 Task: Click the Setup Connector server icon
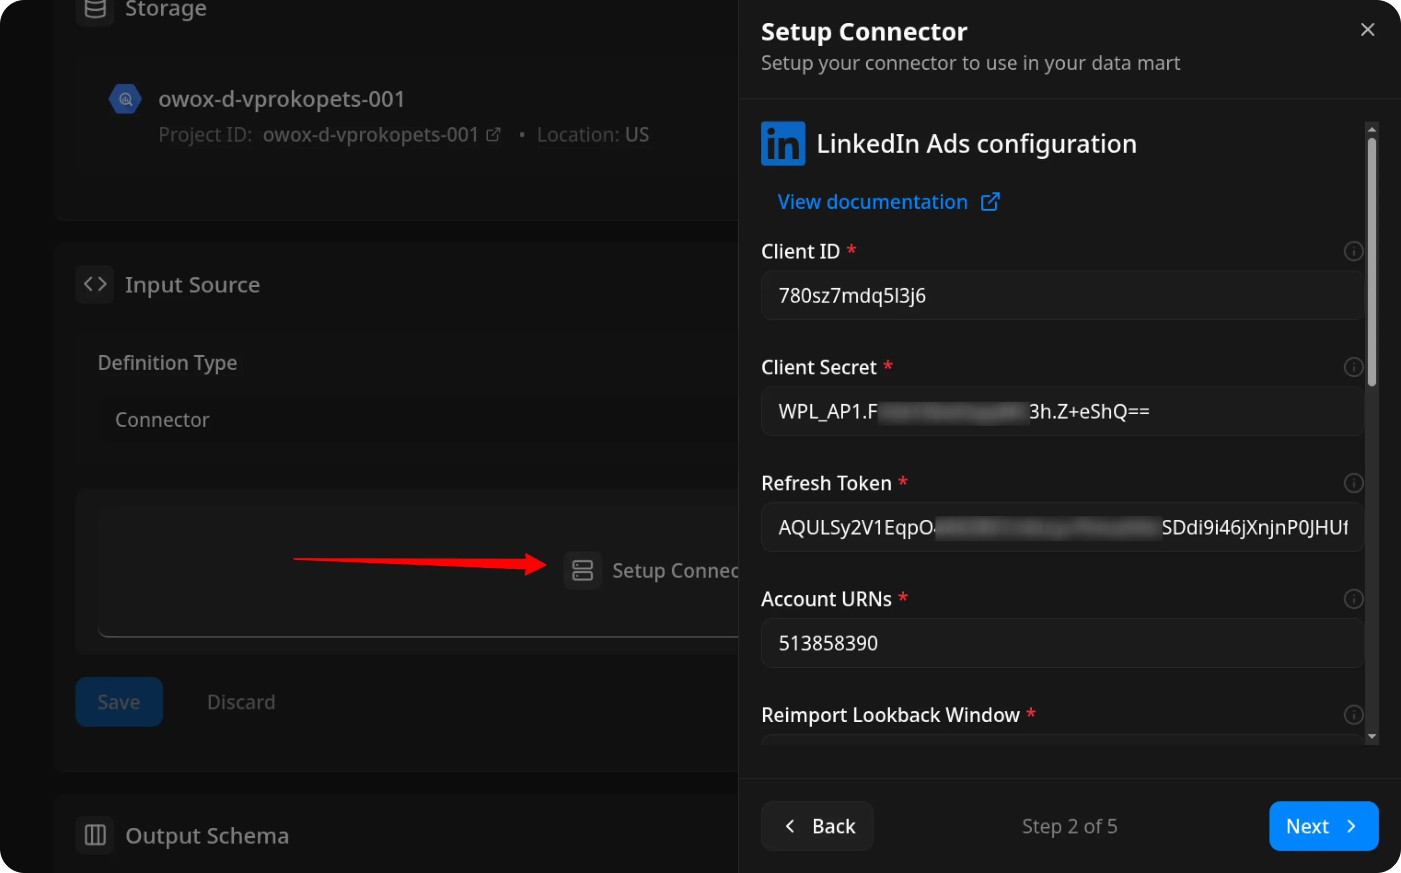[x=582, y=570]
